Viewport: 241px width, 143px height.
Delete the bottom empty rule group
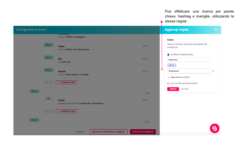[149, 122]
